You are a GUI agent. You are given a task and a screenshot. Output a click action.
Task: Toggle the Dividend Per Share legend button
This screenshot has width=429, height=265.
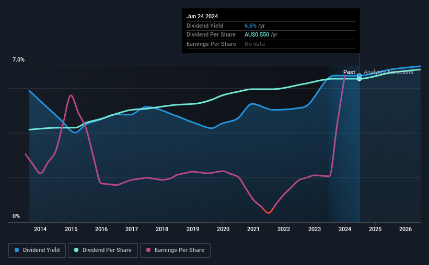point(103,250)
